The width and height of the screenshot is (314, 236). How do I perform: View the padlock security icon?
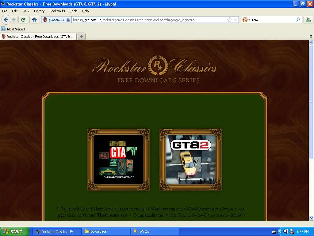pos(68,20)
